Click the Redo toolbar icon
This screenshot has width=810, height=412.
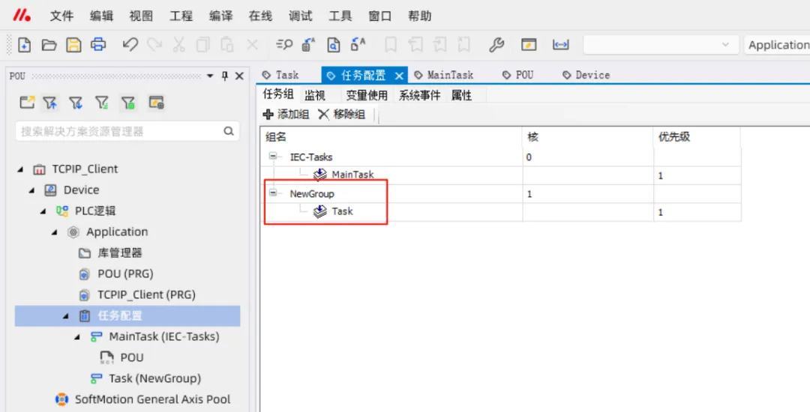pos(154,45)
